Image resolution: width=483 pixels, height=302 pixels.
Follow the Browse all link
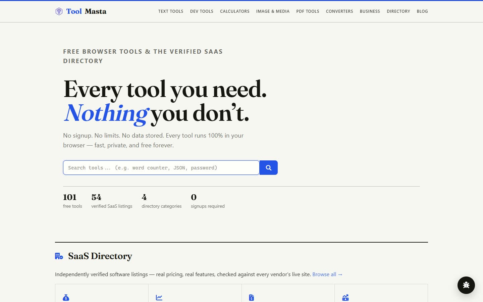(x=327, y=274)
